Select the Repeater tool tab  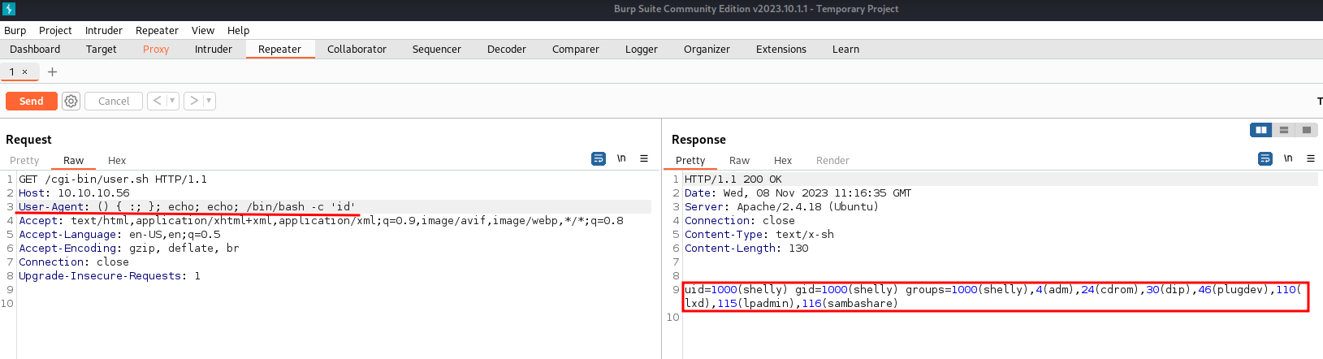click(x=280, y=49)
